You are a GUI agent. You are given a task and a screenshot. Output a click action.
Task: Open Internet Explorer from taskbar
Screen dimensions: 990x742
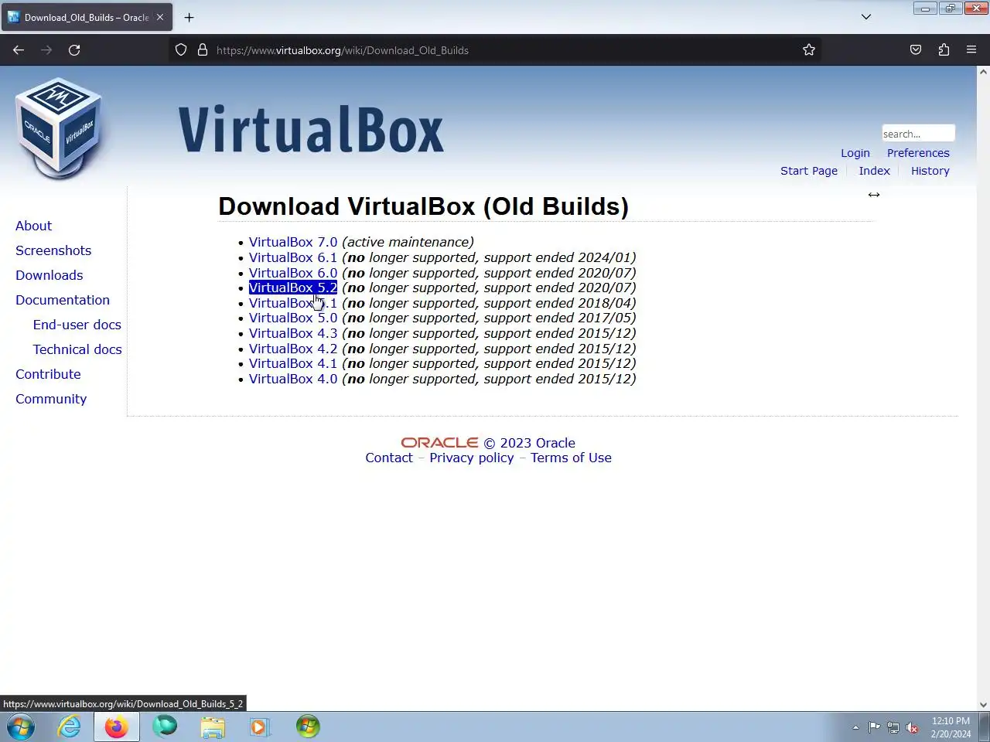pos(70,727)
